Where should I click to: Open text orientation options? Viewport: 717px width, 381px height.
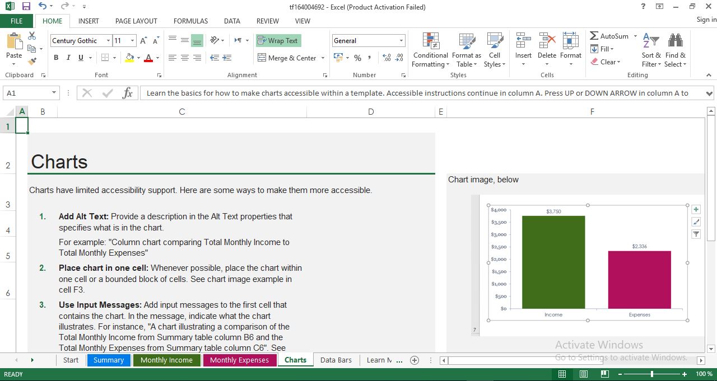[x=217, y=41]
